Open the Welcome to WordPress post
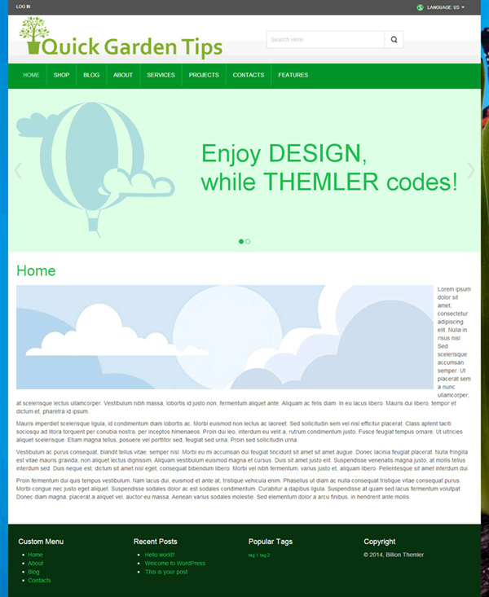Image resolution: width=489 pixels, height=597 pixels. point(175,563)
